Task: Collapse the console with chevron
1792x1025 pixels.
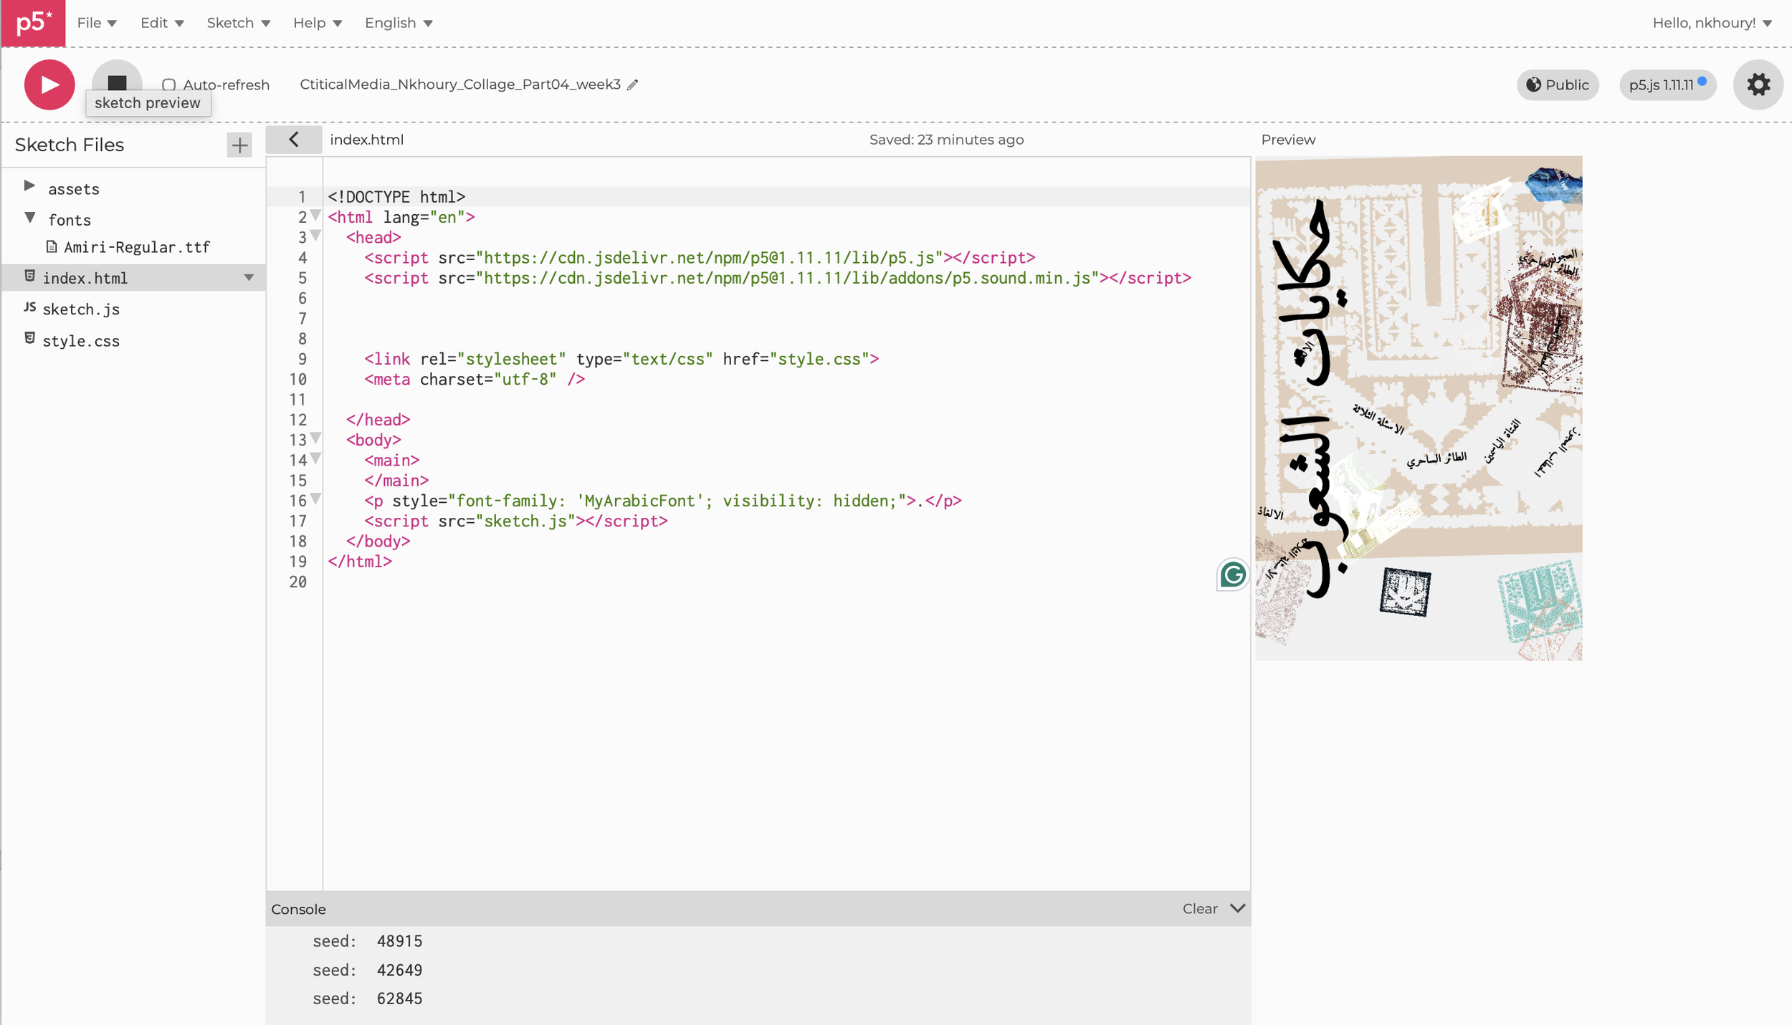Action: (x=1237, y=909)
